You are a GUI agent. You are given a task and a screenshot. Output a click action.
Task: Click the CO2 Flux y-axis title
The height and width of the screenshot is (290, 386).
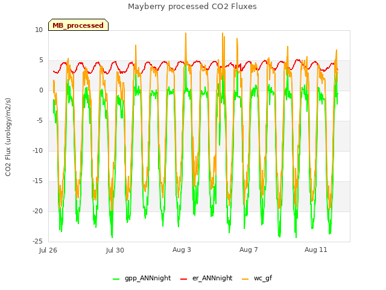pyautogui.click(x=8, y=137)
